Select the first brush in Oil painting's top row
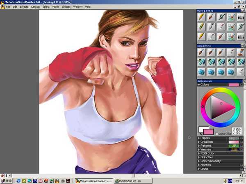 pos(201,52)
